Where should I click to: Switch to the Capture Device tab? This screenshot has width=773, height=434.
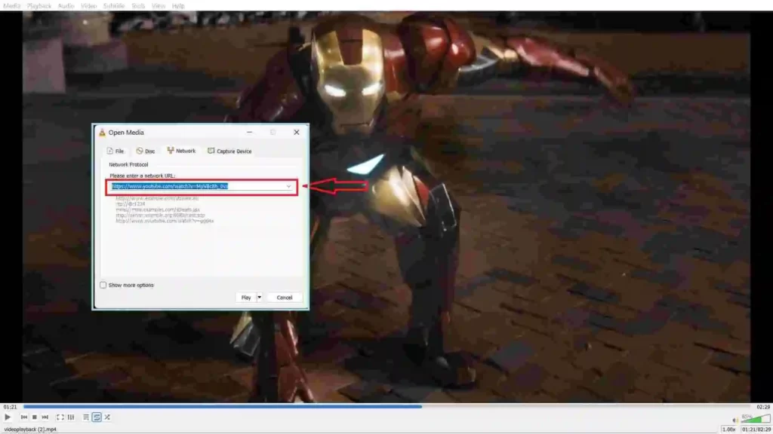click(229, 151)
